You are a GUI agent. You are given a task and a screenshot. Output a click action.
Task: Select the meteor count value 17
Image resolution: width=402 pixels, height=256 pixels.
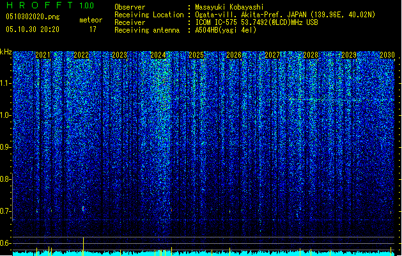pos(93,29)
